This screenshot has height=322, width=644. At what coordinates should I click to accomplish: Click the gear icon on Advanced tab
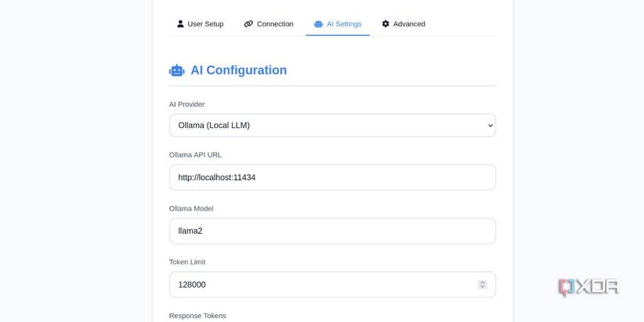tap(386, 24)
